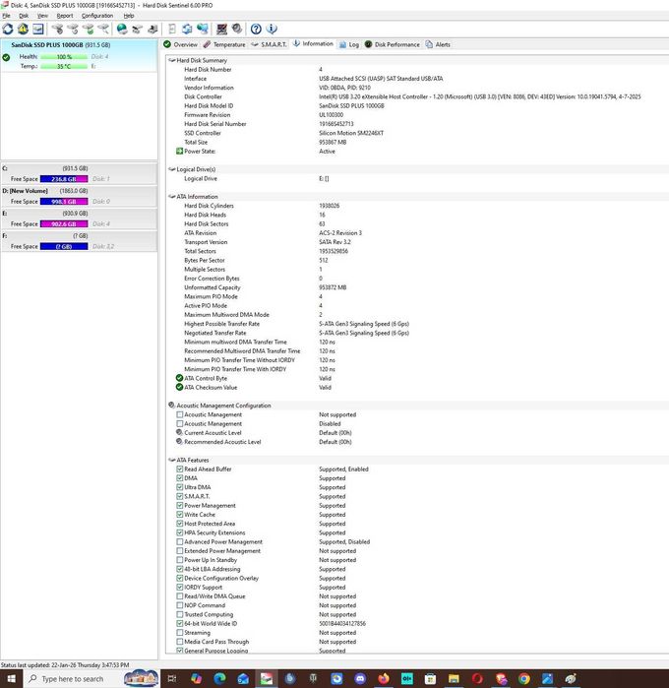Click the green arrow icon beside Power State
Screen dimensions: 669x688
[179, 151]
